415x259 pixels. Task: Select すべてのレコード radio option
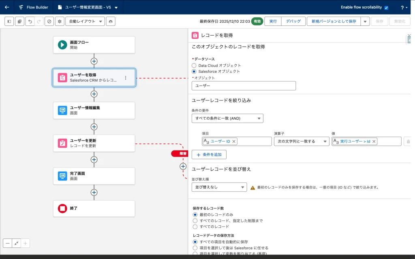(195, 227)
